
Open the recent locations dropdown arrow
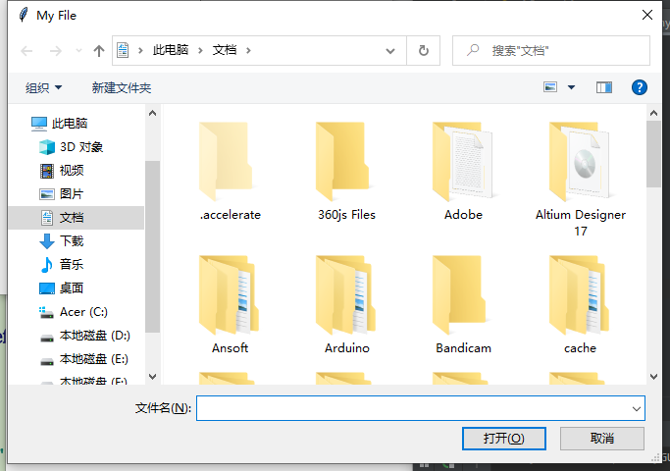(78, 51)
